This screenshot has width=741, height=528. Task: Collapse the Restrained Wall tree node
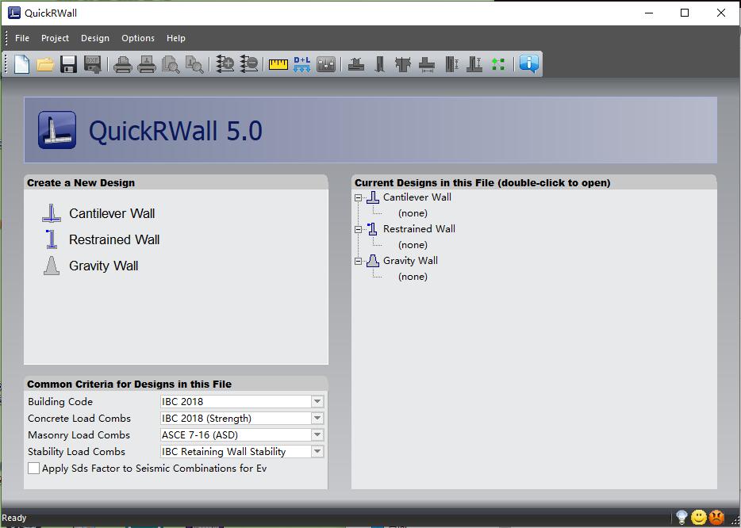(359, 230)
